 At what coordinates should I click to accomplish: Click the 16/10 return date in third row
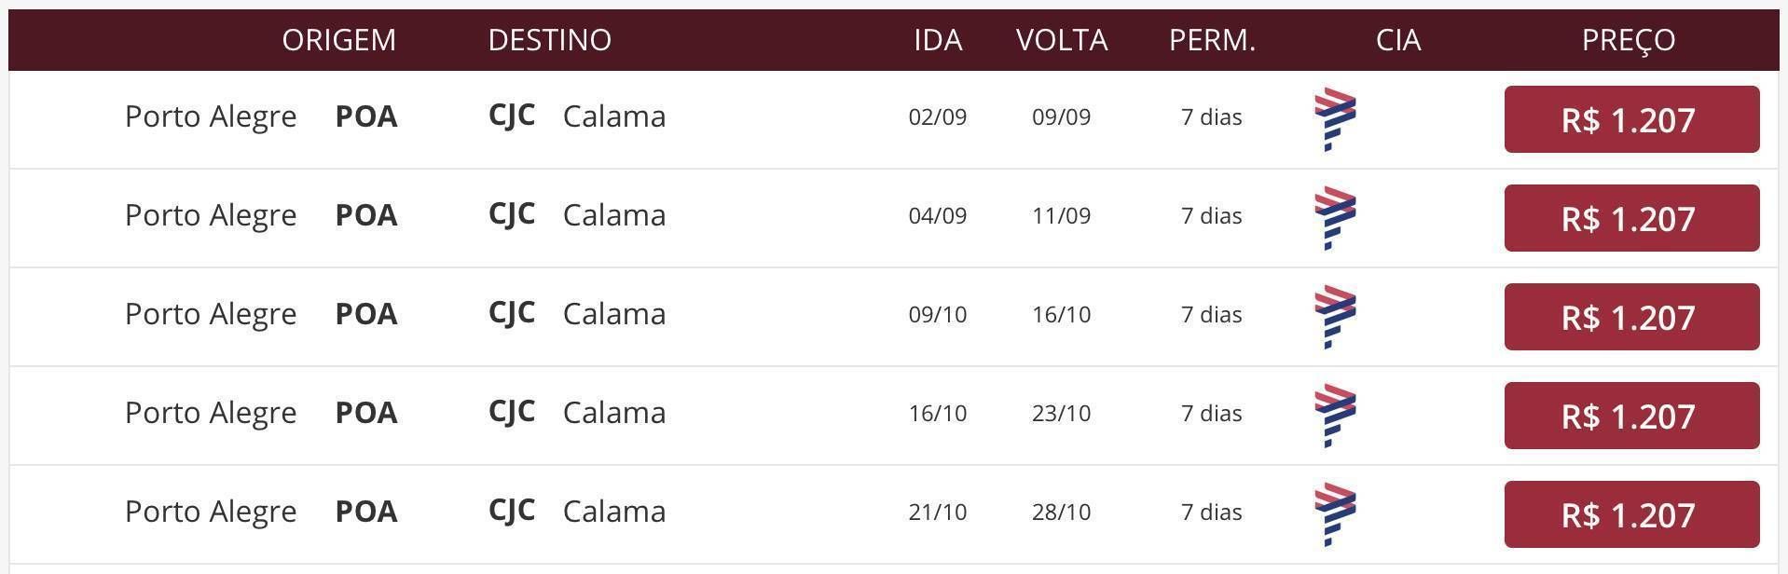[x=1061, y=314]
